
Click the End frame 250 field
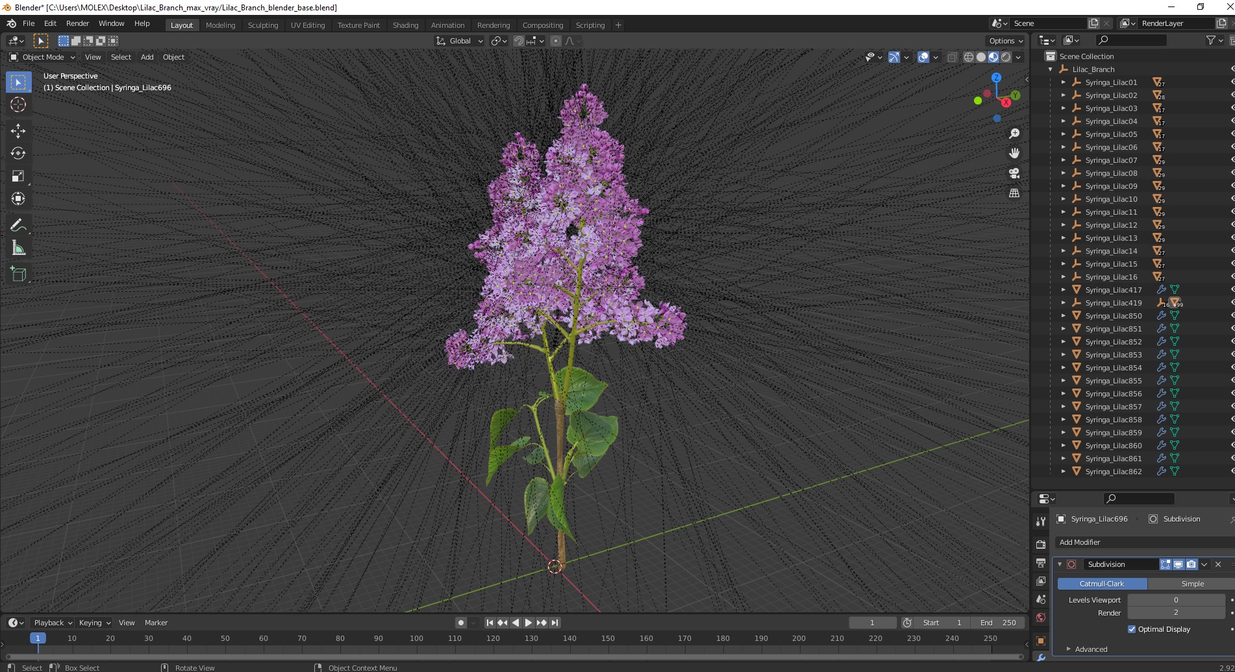click(998, 623)
